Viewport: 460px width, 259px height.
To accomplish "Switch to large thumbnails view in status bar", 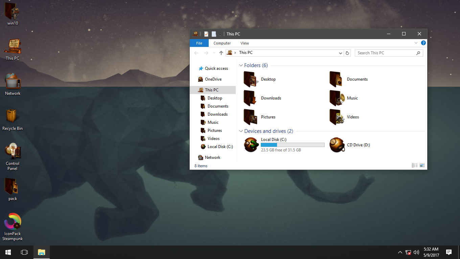I will tap(422, 165).
